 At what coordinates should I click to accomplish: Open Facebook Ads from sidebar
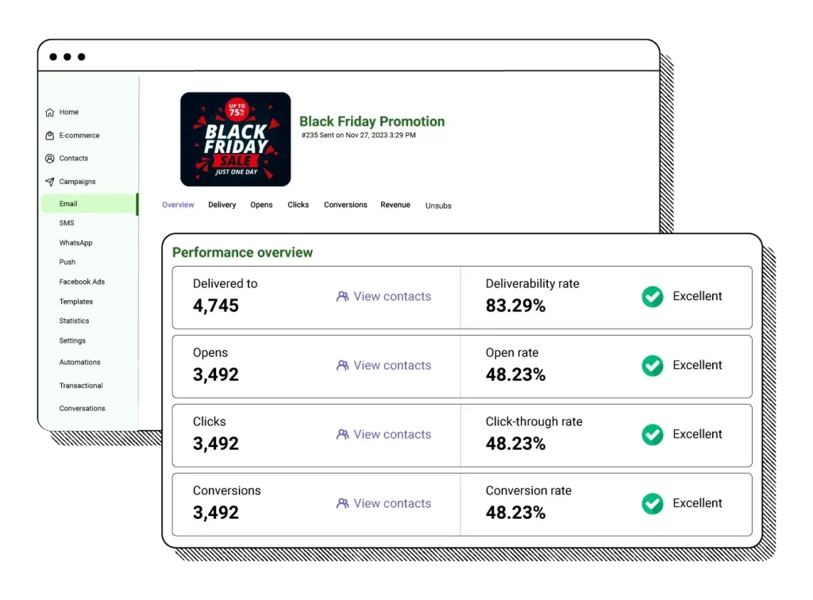82,282
